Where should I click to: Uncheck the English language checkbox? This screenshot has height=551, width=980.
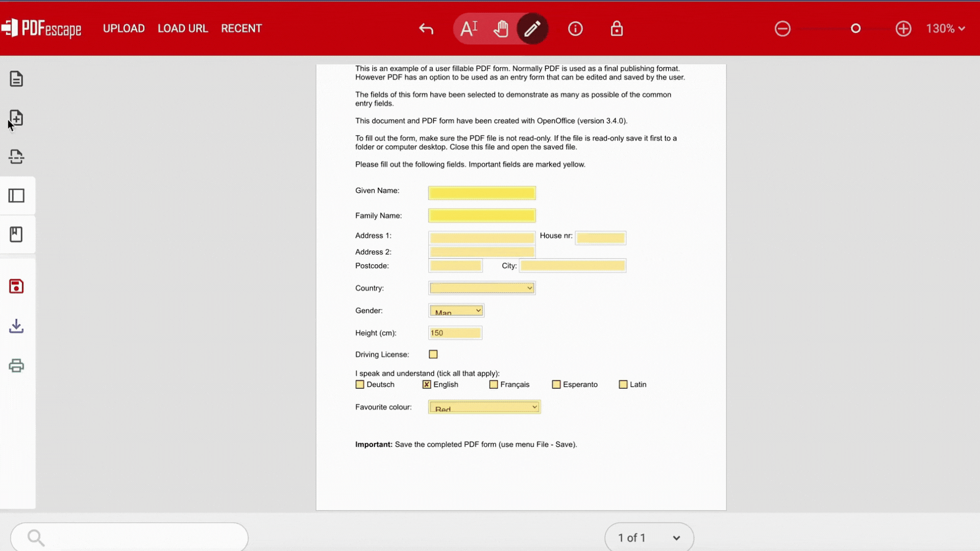[x=427, y=385]
